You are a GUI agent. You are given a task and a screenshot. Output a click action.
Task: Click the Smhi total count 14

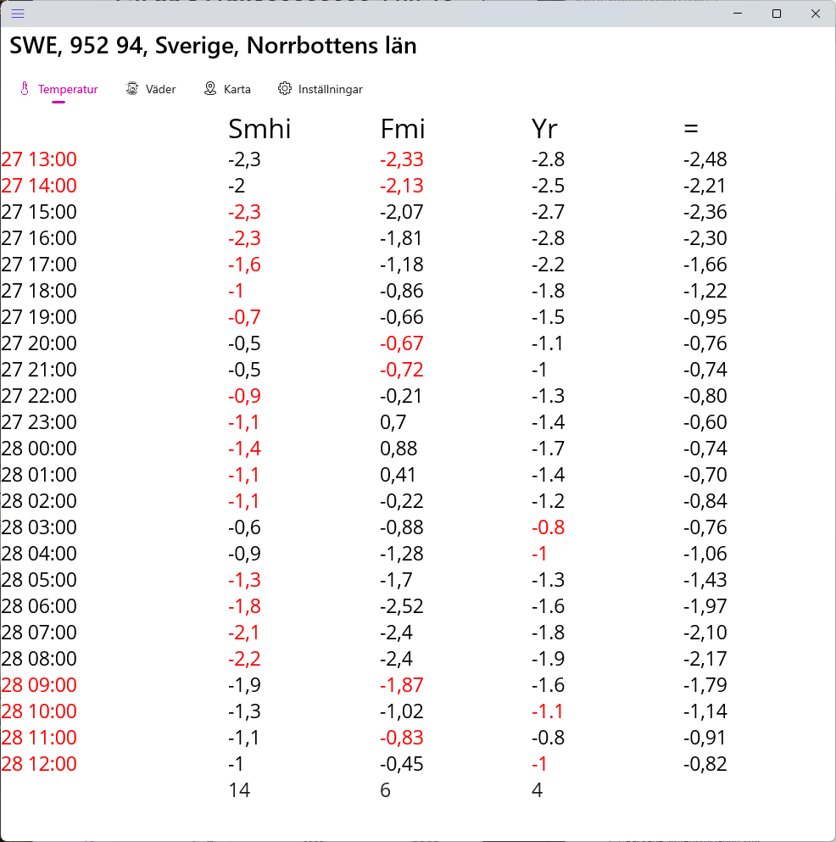point(239,791)
